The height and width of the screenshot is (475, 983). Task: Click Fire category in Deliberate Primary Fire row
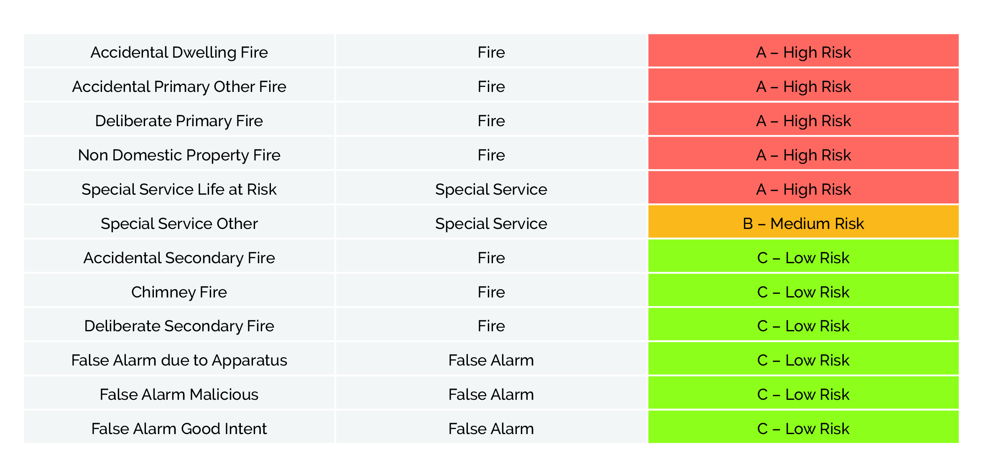pyautogui.click(x=491, y=119)
